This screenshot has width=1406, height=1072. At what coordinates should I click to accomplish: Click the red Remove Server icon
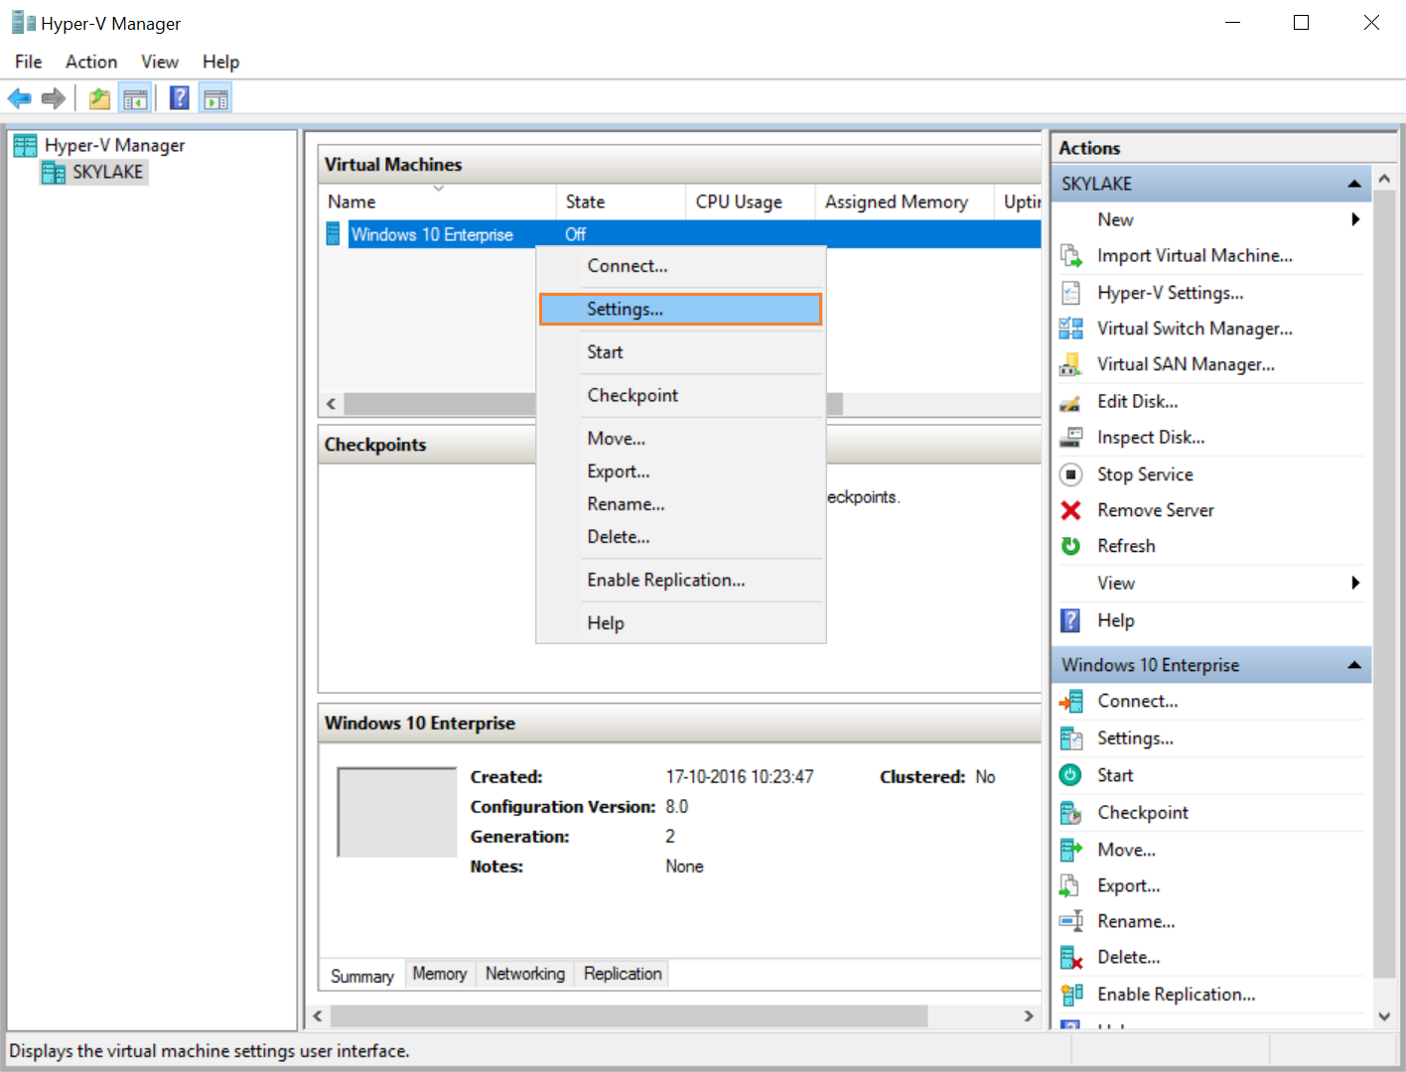coord(1071,510)
